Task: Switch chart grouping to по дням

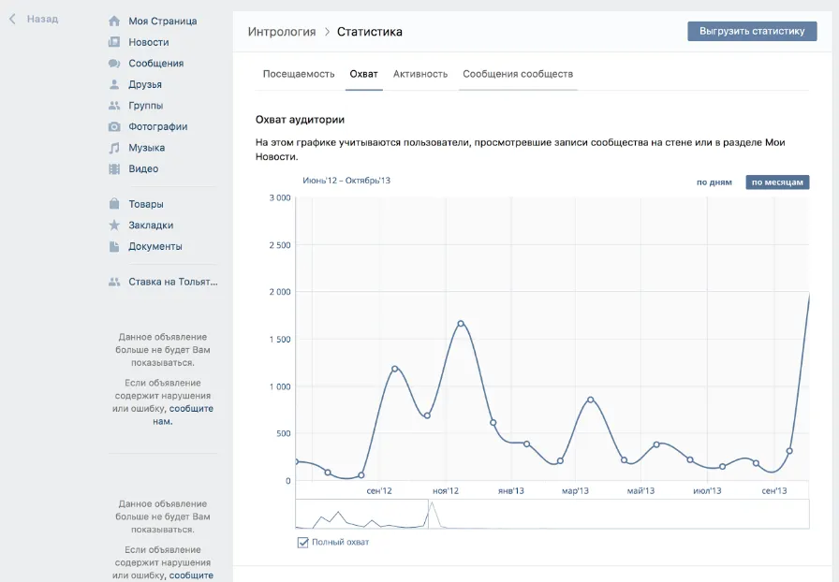Action: 714,182
